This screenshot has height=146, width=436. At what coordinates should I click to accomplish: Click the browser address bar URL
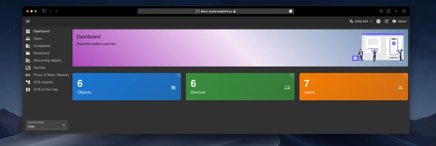[x=216, y=11]
